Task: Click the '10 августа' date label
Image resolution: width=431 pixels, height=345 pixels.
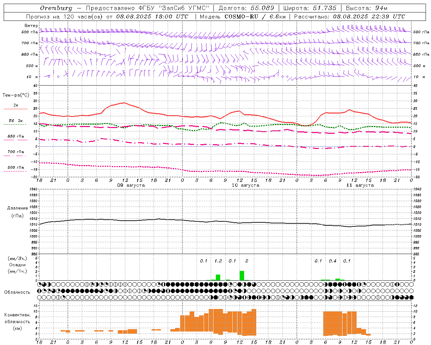Action: click(x=245, y=185)
